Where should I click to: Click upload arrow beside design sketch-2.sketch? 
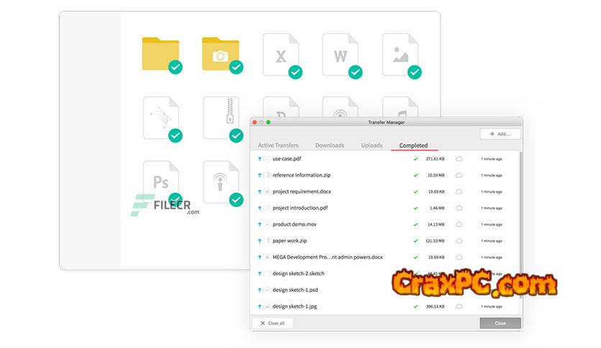click(x=260, y=274)
